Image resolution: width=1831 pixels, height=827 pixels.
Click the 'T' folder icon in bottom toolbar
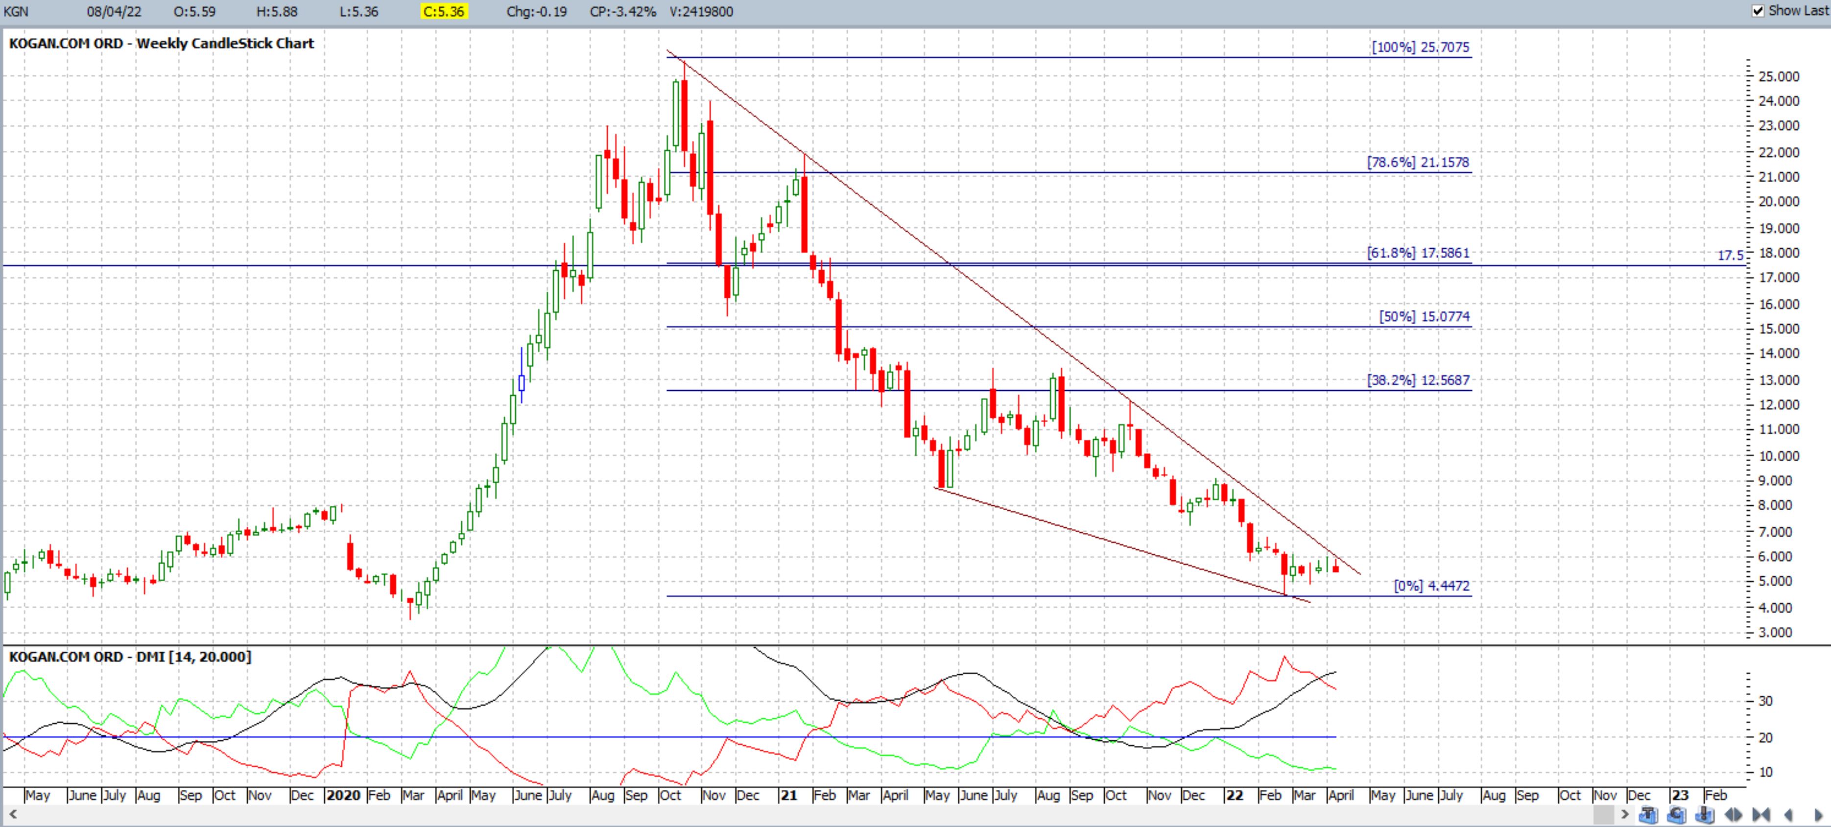coord(1648,815)
